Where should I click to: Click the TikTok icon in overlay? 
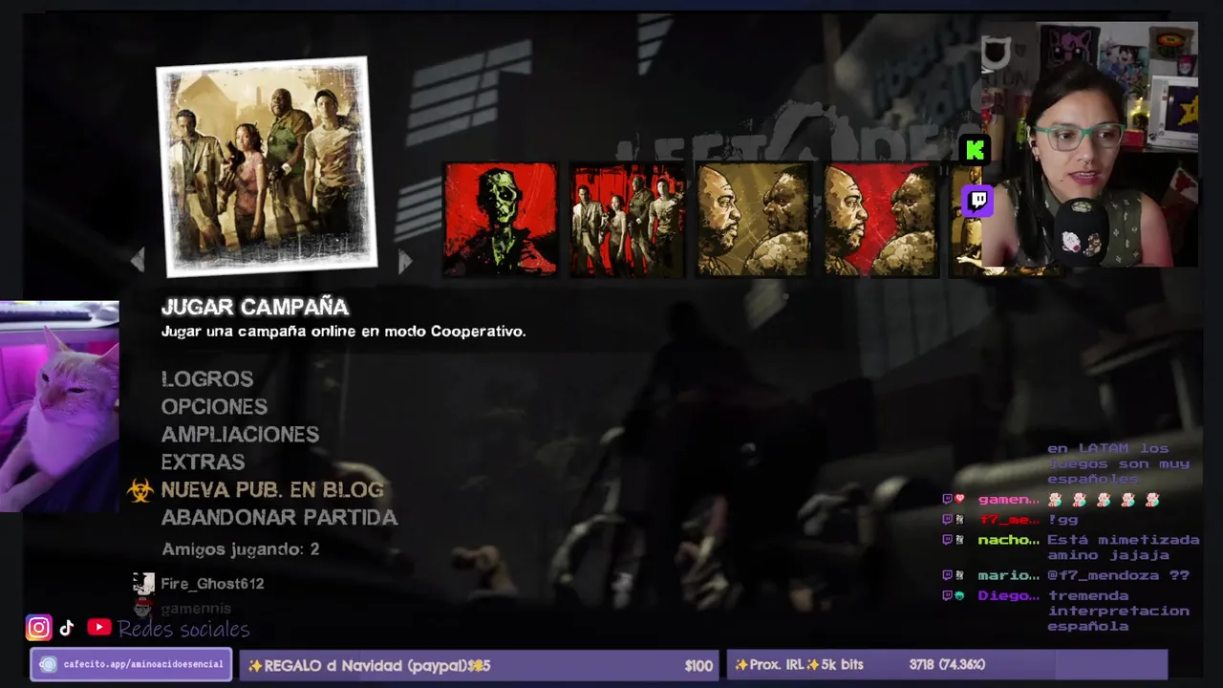pos(67,628)
